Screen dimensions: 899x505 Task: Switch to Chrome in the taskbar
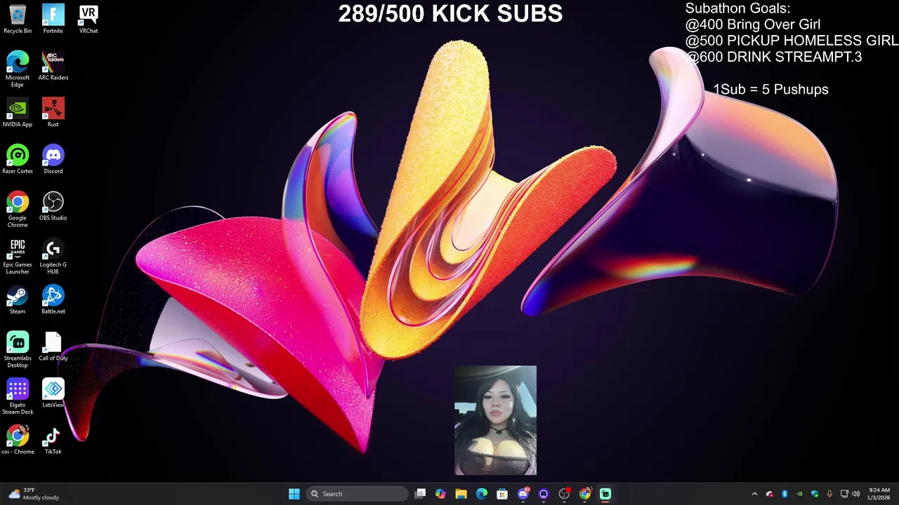point(585,494)
